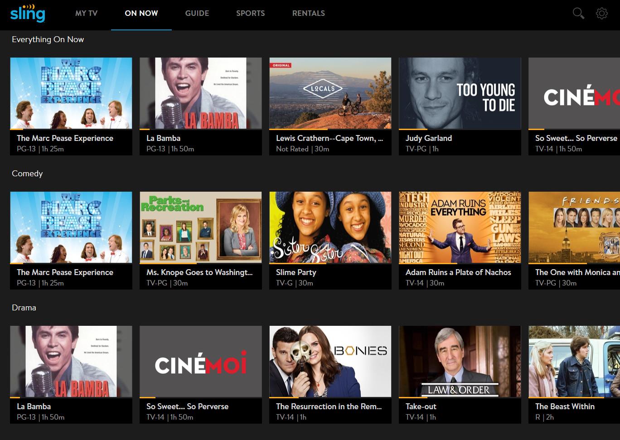This screenshot has width=620, height=440.
Task: Click the 'Judy Garland' title
Action: click(429, 138)
